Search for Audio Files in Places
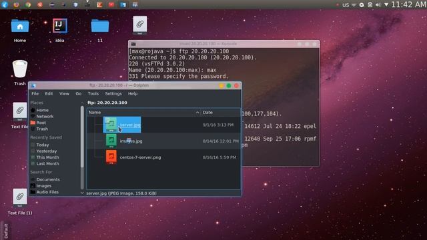 (x=47, y=192)
